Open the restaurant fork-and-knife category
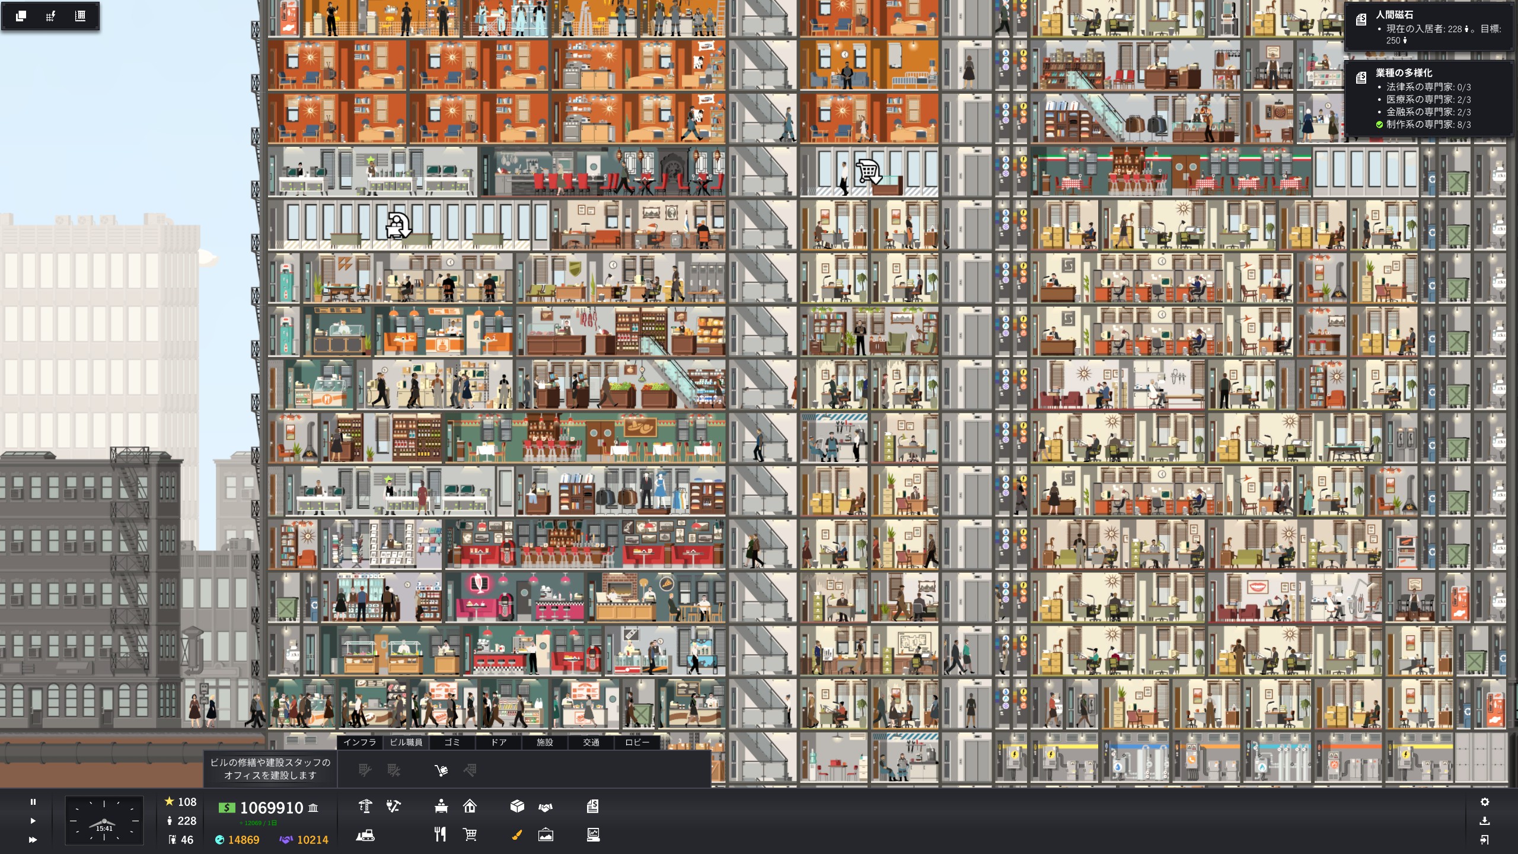This screenshot has width=1518, height=854. (440, 835)
